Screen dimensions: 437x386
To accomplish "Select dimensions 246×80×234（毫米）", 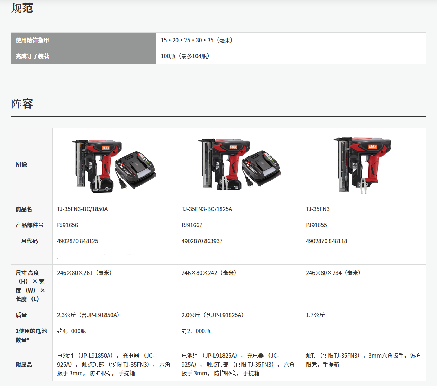I will (334, 273).
